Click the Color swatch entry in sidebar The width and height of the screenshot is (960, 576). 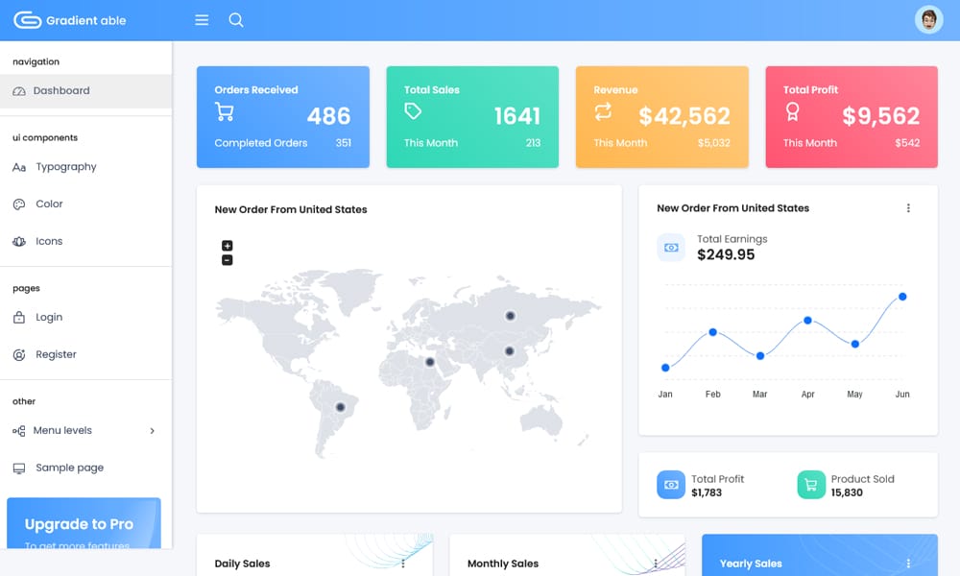(47, 204)
